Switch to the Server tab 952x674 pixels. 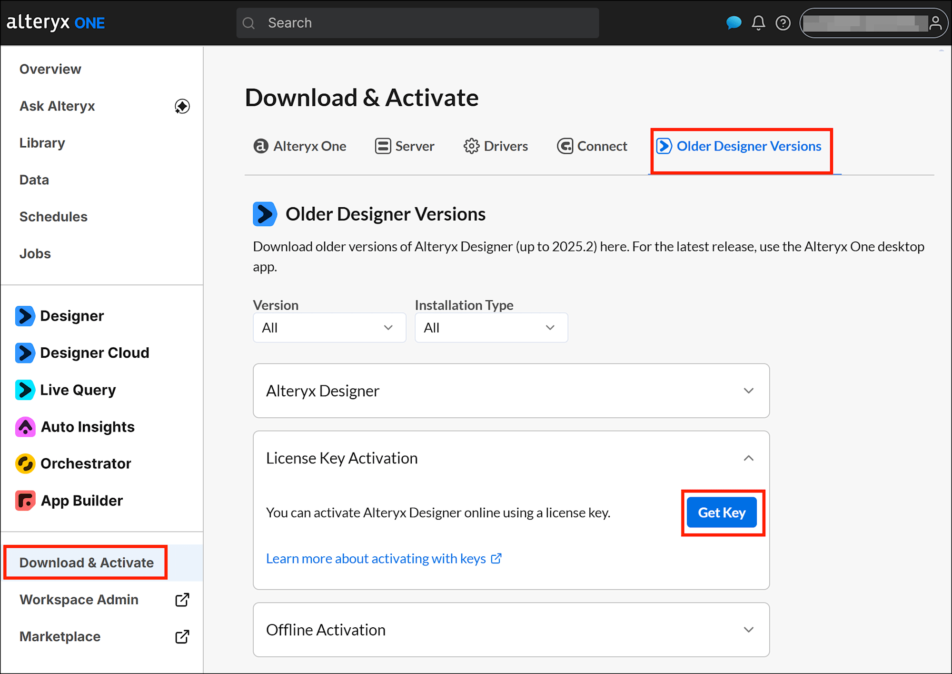point(405,146)
